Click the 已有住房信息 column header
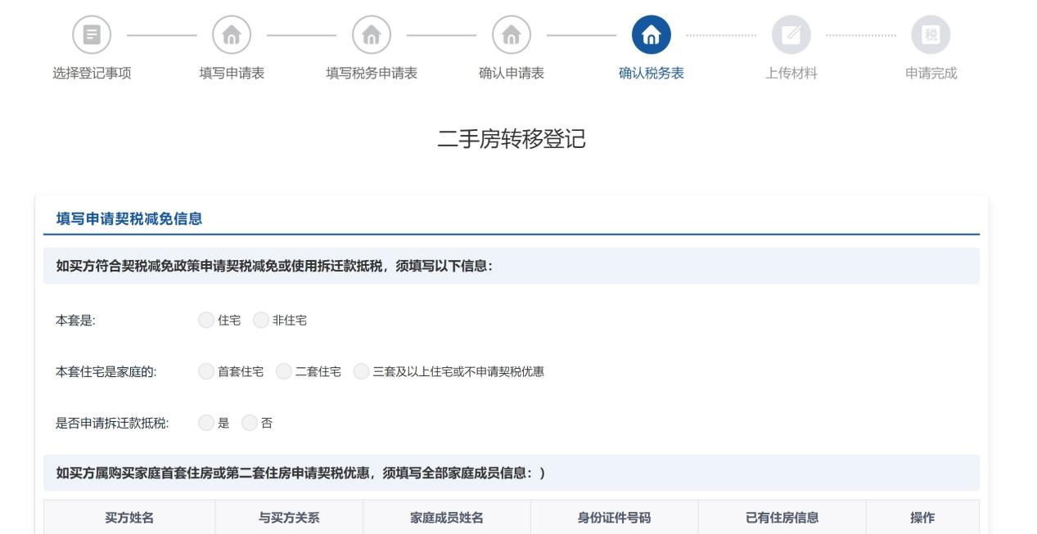The image size is (1037, 534). pos(782,517)
